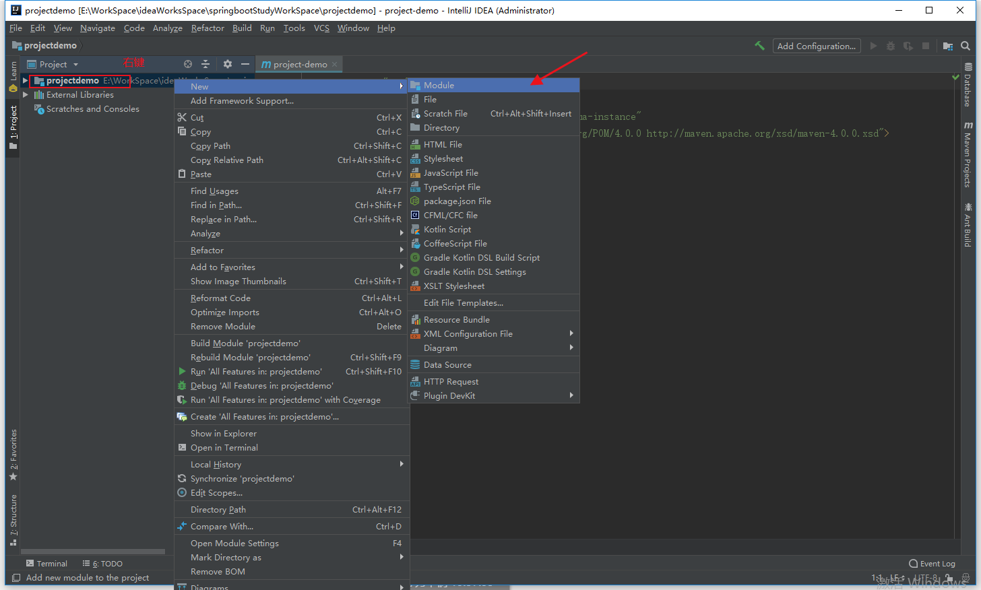The width and height of the screenshot is (981, 590).
Task: Choose Reformat Code
Action: pos(292,298)
